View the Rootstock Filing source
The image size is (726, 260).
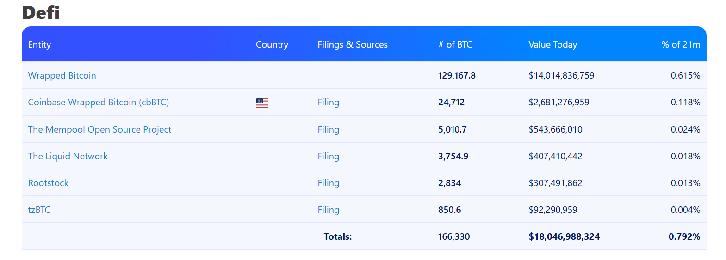tap(328, 183)
